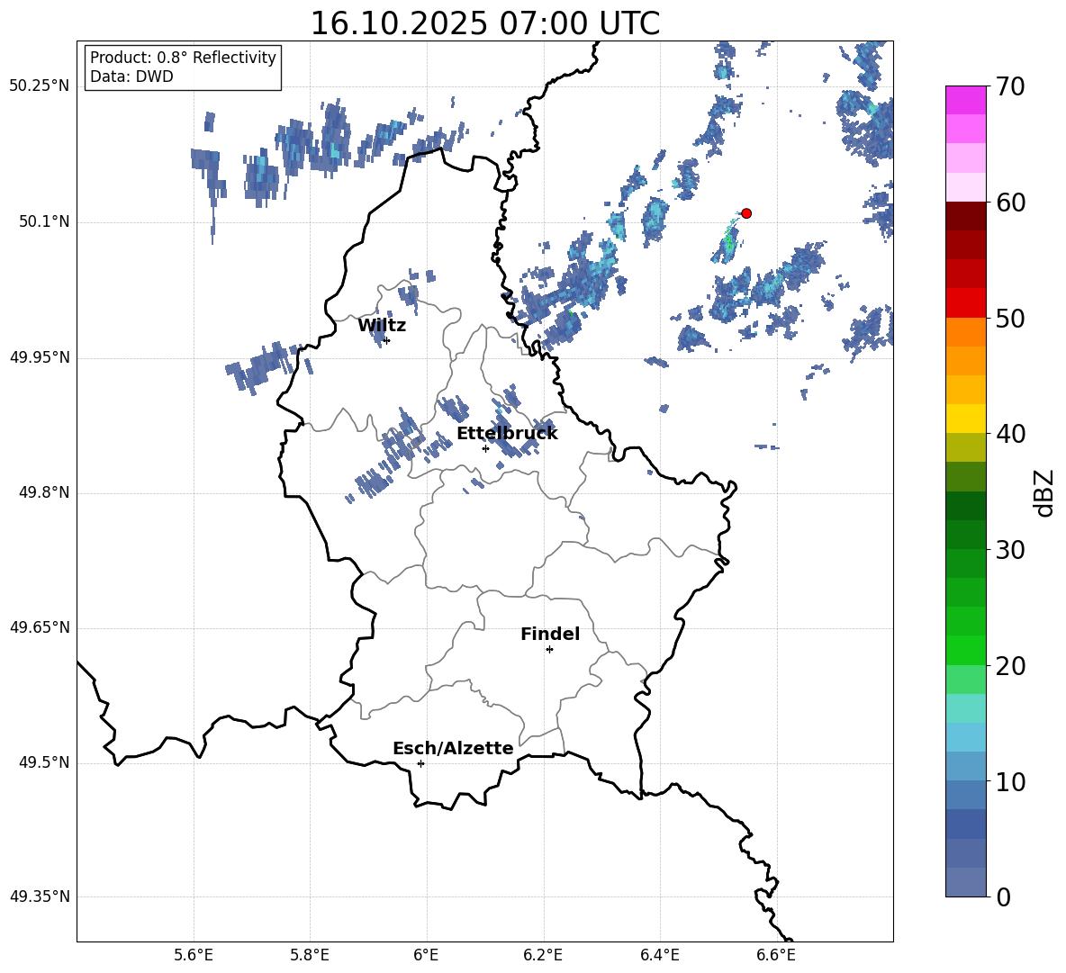Click the 6.6°E longitude label
The width and height of the screenshot is (1066, 973).
(x=776, y=956)
